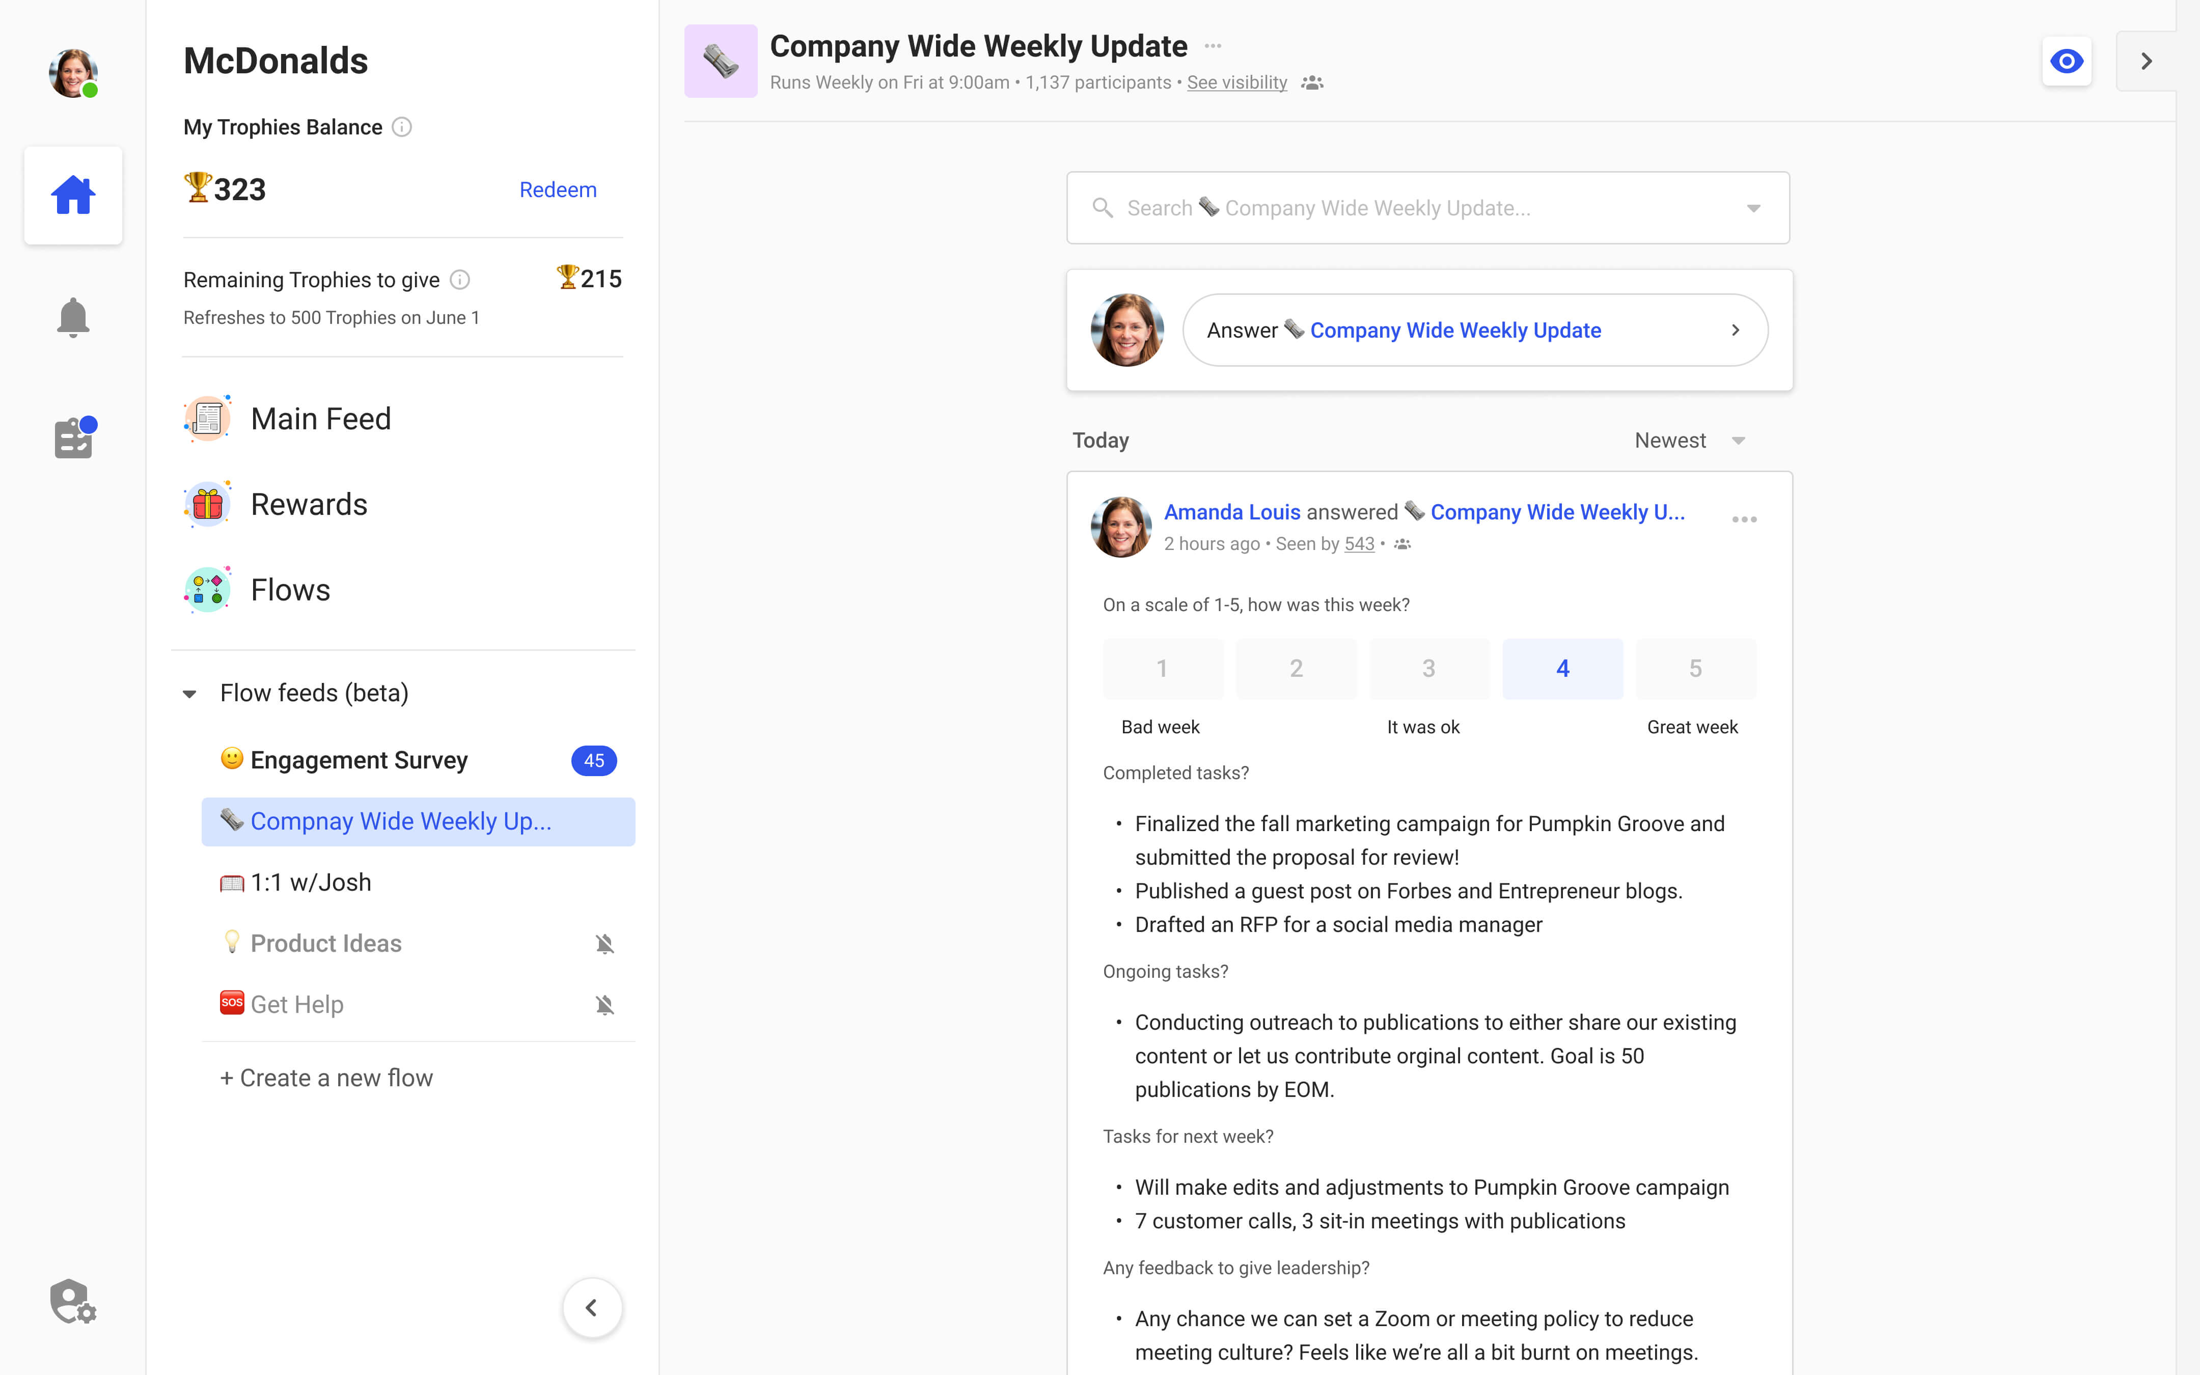Select rating 3 on the week scale
The image size is (2200, 1375).
1429,669
